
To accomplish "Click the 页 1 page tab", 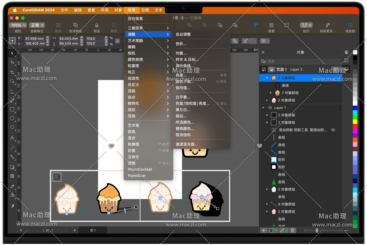I will point(93,230).
